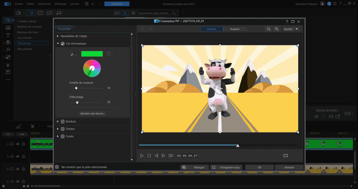Open the media room in main window sidebar

coord(8,20)
